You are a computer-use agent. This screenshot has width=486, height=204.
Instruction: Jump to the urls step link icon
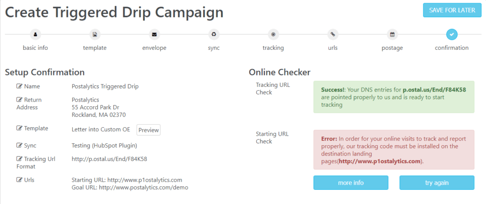coord(333,35)
